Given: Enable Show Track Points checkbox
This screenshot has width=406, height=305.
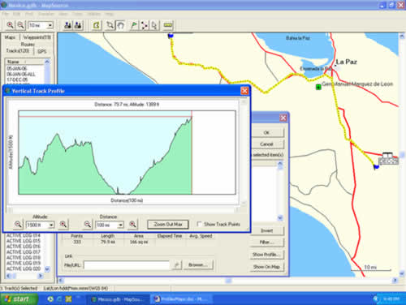Looking at the screenshot, I should (x=200, y=224).
